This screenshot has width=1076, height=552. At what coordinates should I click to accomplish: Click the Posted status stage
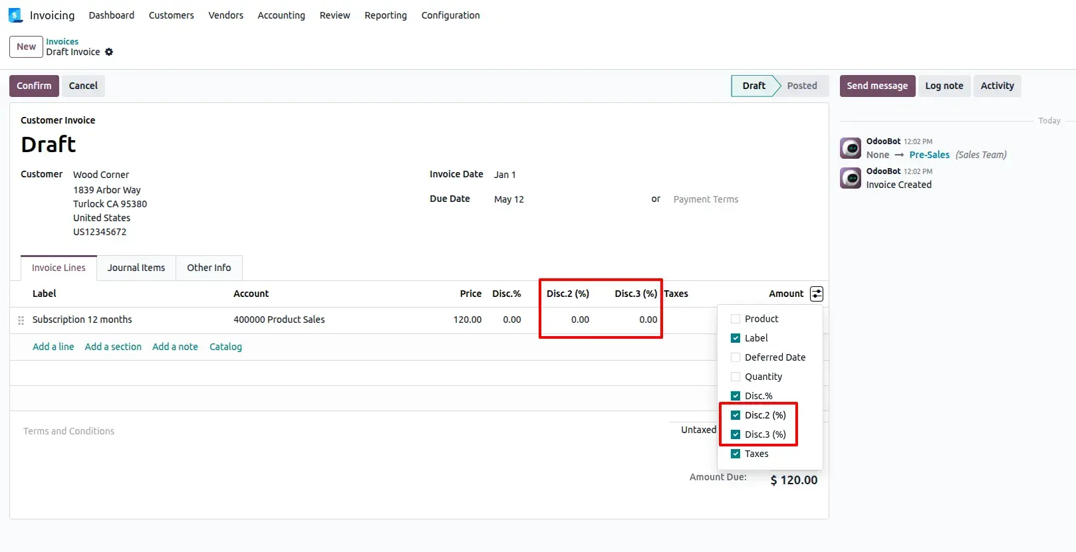coord(802,86)
